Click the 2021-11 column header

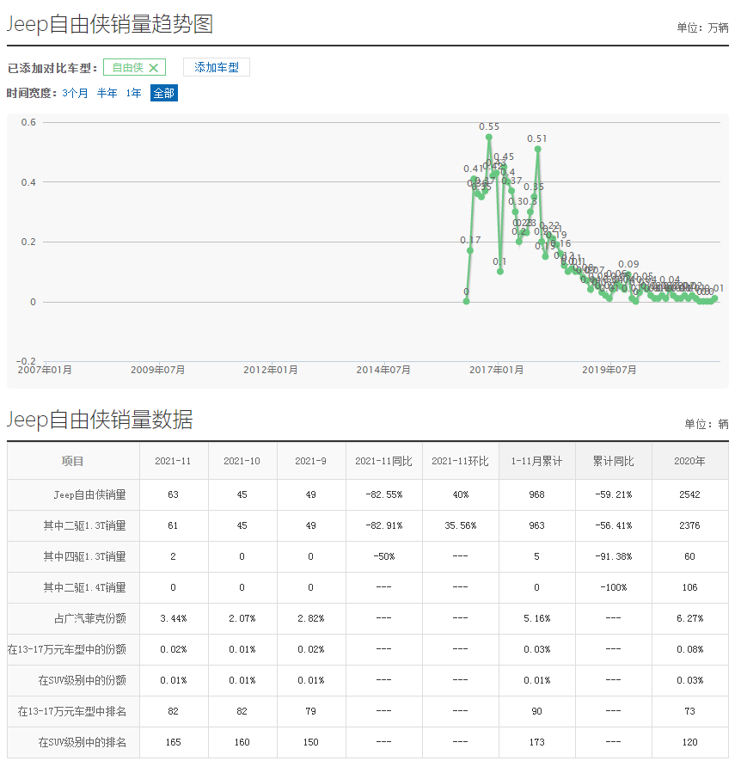173,461
